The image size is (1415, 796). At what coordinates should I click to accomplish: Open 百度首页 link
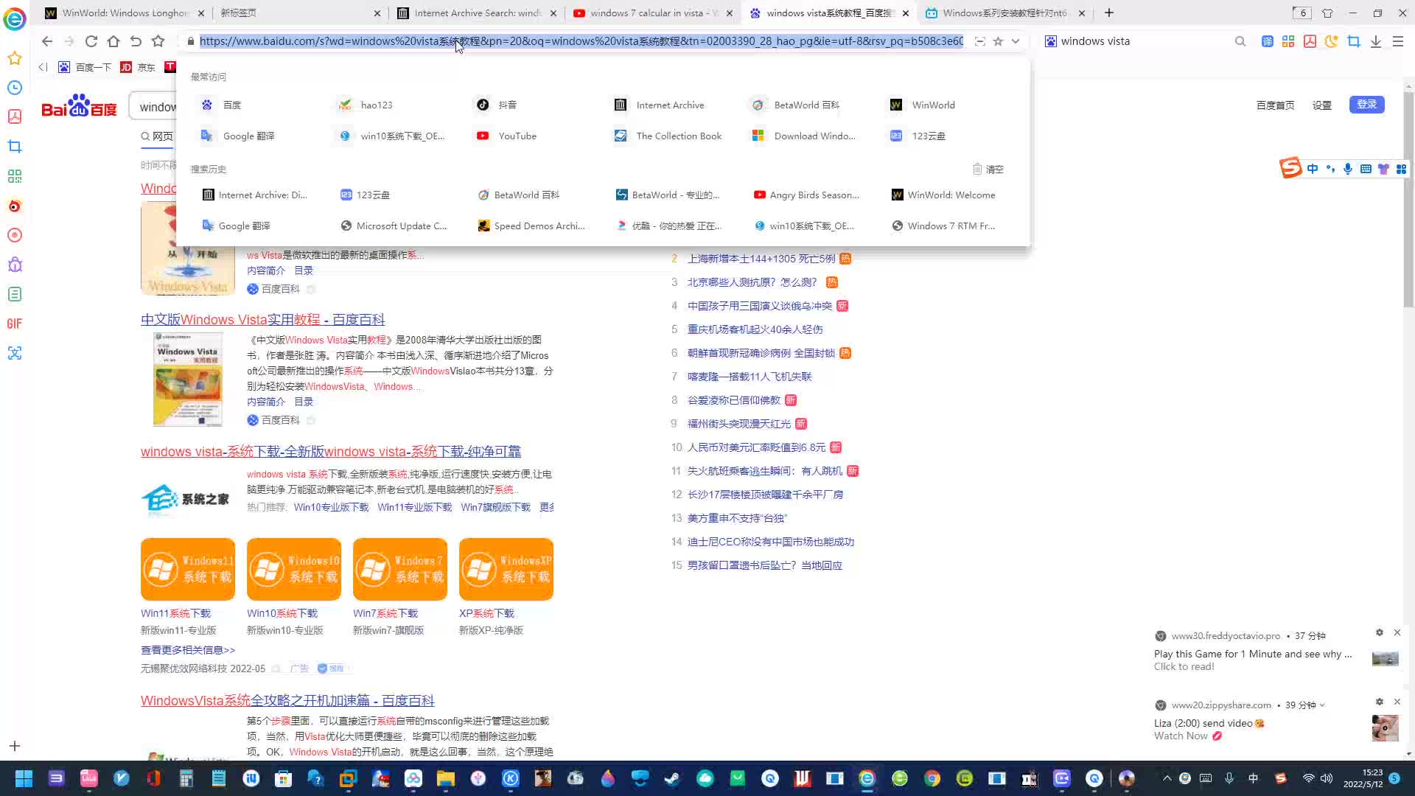(1275, 105)
